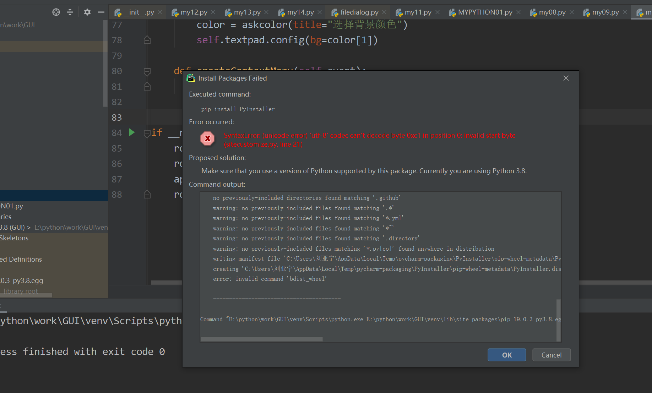The height and width of the screenshot is (393, 652).
Task: Click 'finished with exit code 0' in console
Action: pos(94,352)
